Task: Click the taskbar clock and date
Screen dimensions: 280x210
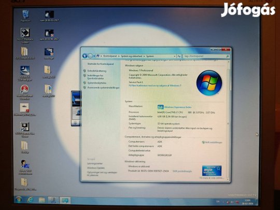Action: 247,202
